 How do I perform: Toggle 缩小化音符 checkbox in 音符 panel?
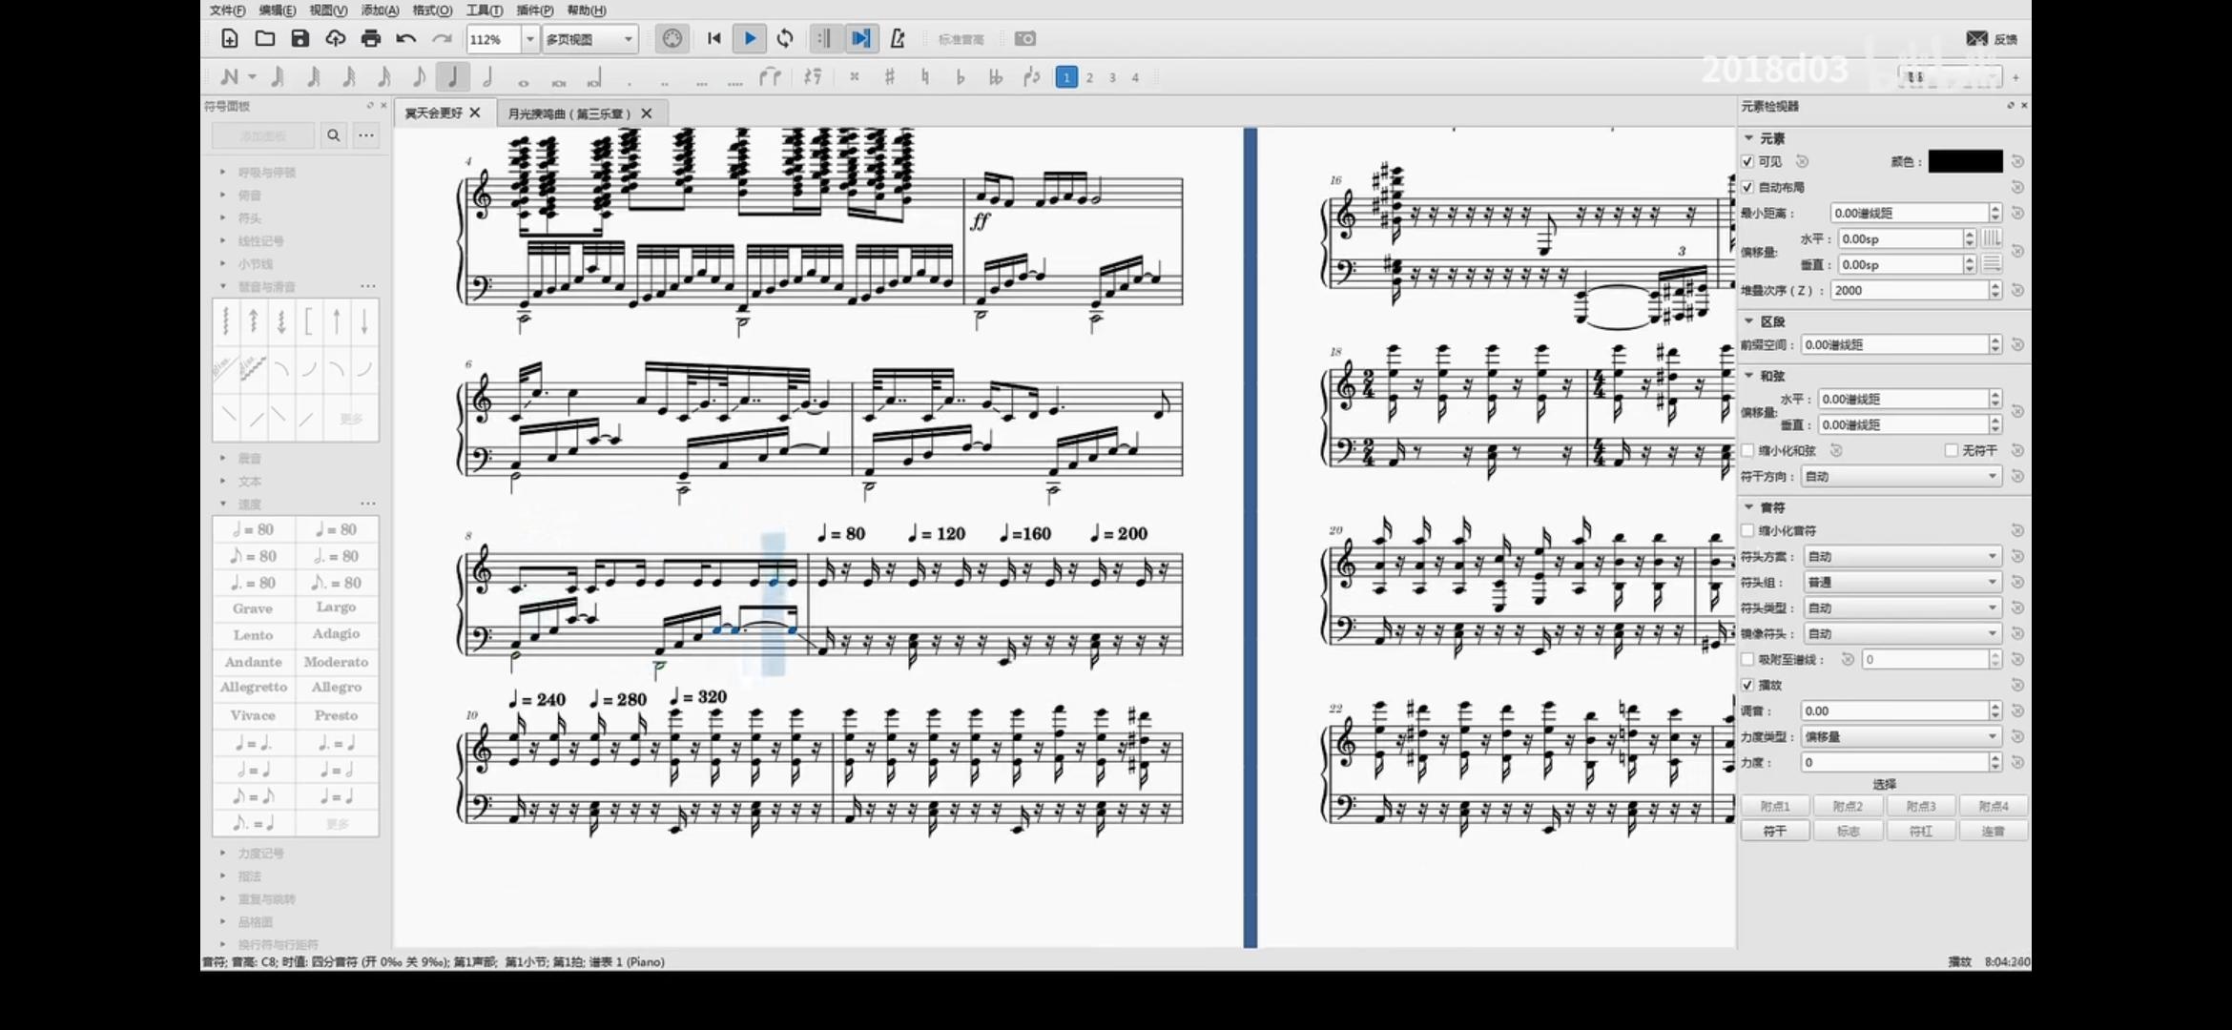click(1749, 530)
